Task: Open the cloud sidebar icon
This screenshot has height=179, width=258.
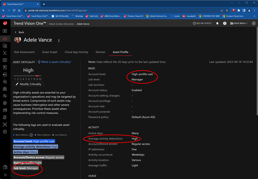Action: click(x=5, y=96)
